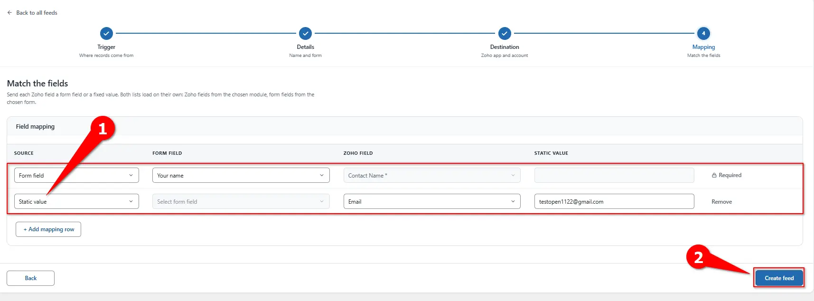Open the Form field source dropdown
814x301 pixels.
click(x=76, y=175)
